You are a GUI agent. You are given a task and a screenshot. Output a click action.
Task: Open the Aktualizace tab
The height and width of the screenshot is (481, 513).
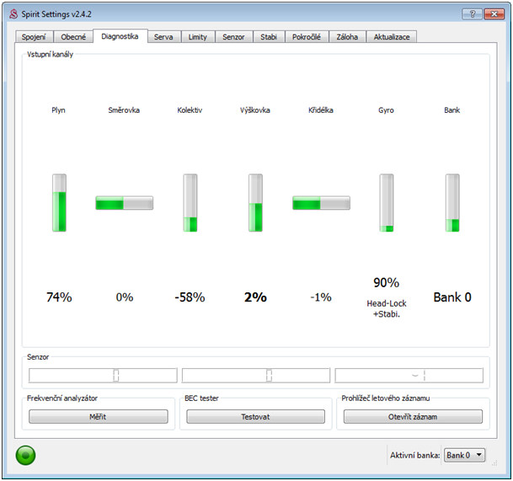click(391, 37)
